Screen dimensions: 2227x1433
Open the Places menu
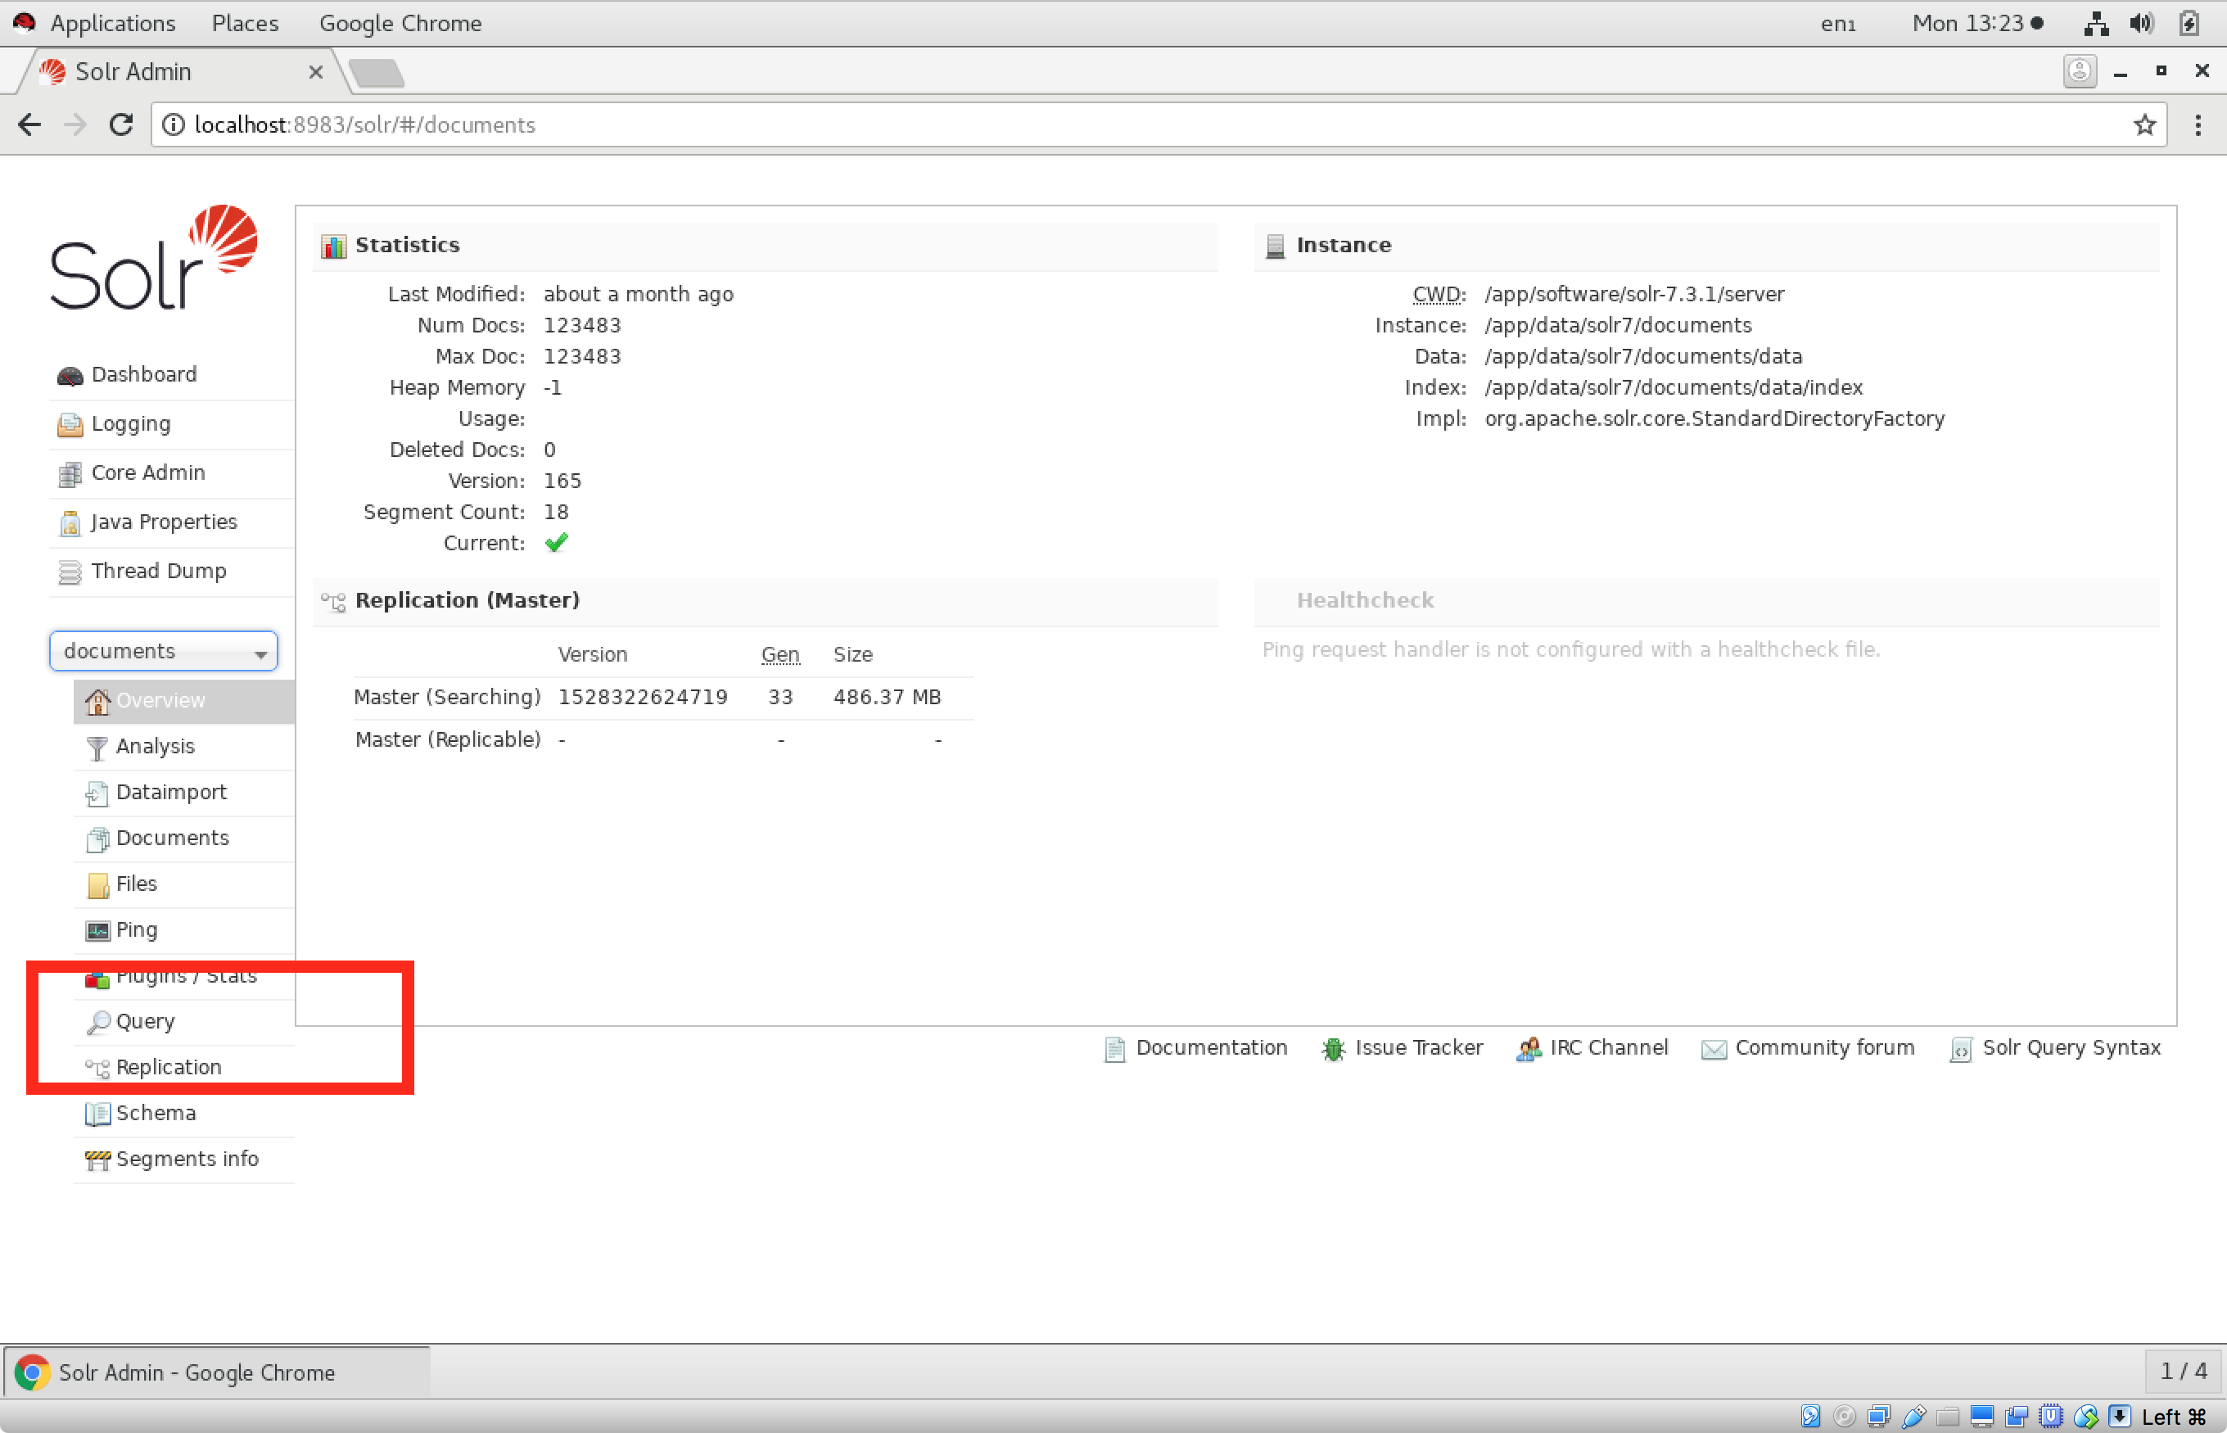point(246,23)
